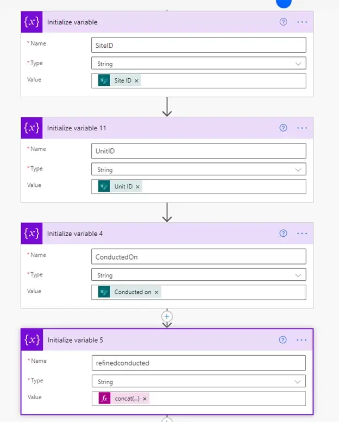Open the menu of Initialize variable 11

[302, 128]
